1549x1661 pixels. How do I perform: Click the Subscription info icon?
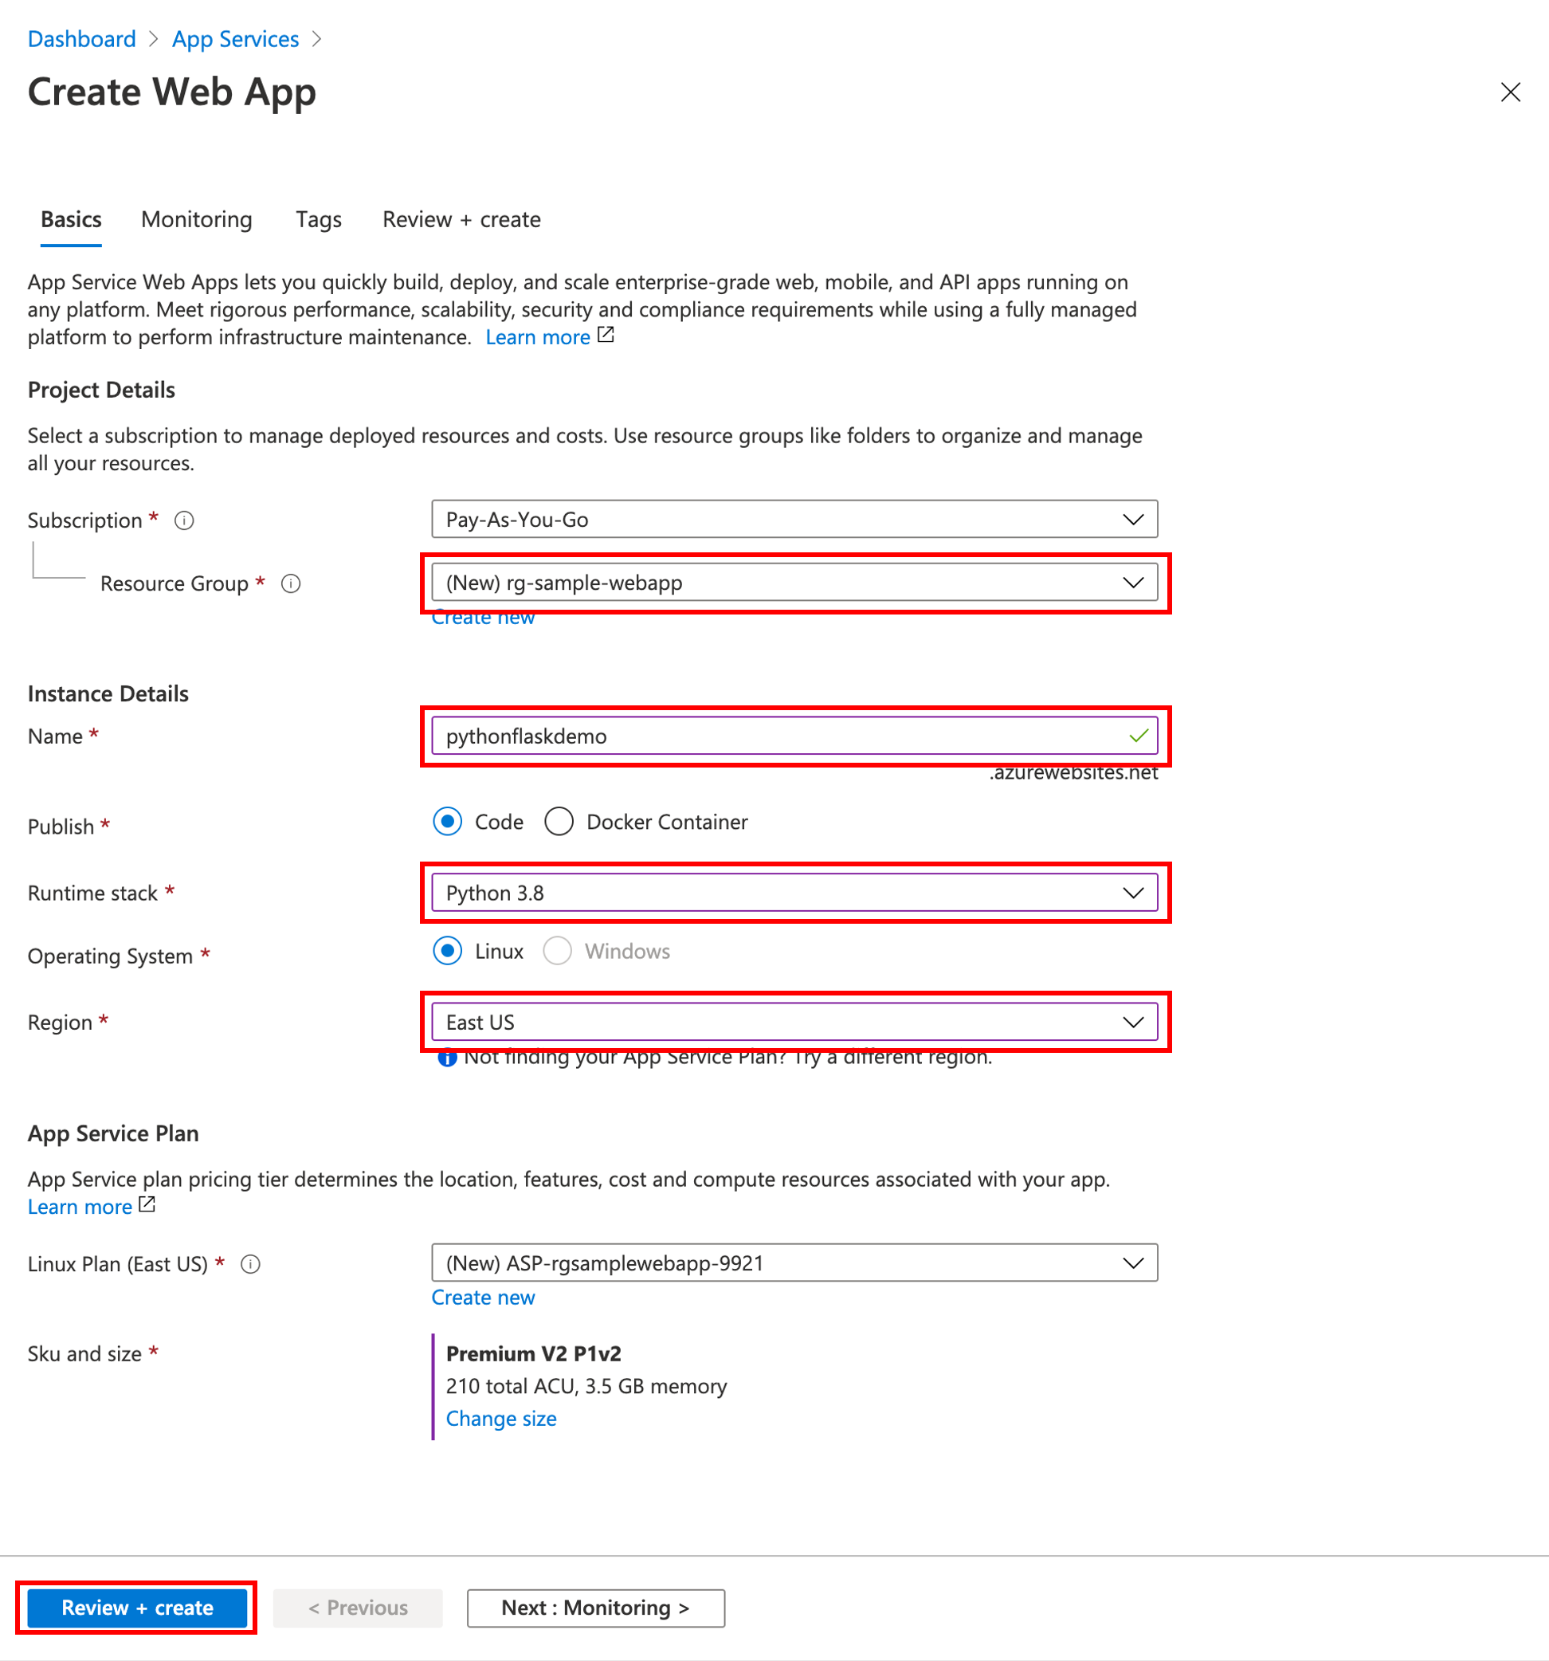tap(184, 520)
